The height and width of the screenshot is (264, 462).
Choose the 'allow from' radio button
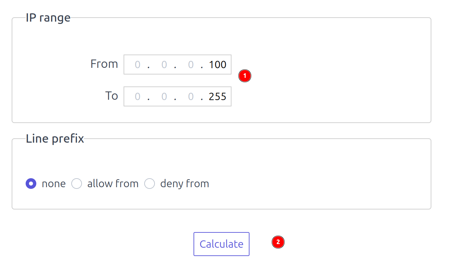click(x=77, y=184)
